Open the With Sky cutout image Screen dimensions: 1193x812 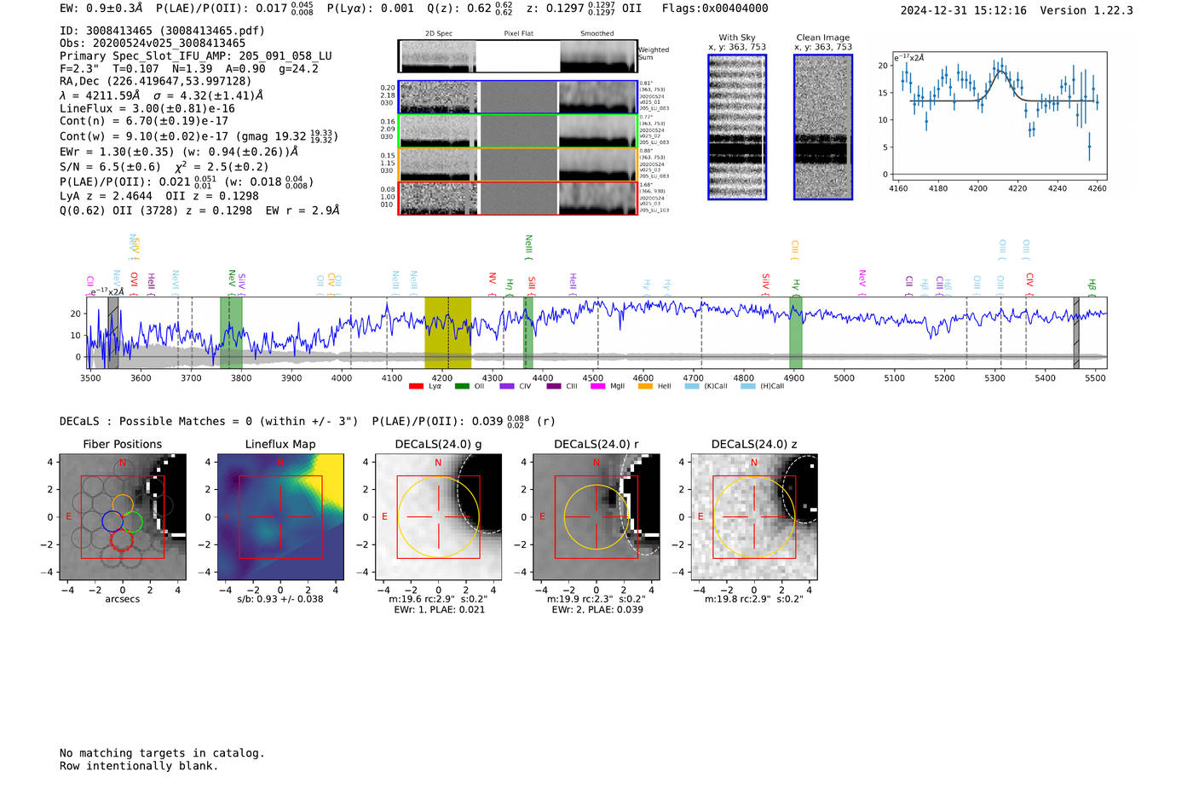[x=737, y=127]
